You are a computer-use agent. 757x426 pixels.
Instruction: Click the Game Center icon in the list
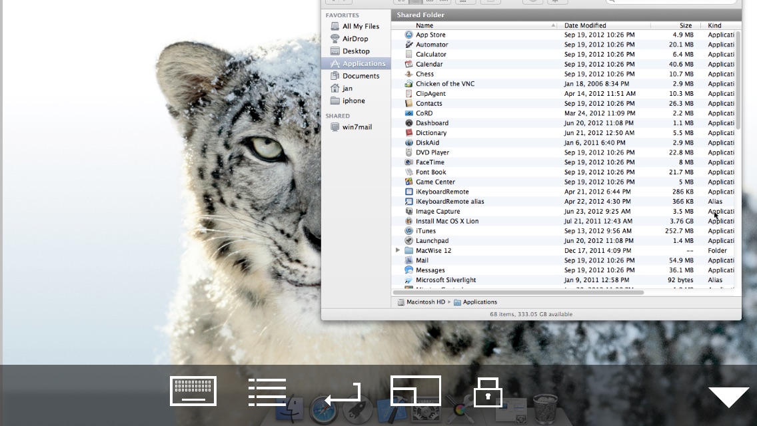coord(409,182)
